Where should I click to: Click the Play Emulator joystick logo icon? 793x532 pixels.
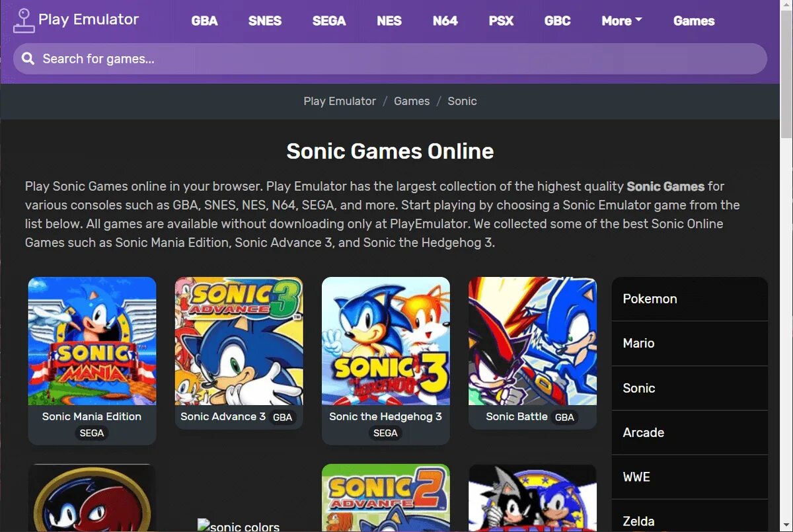(24, 20)
